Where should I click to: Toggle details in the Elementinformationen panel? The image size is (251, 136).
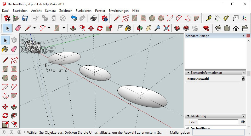243,79
